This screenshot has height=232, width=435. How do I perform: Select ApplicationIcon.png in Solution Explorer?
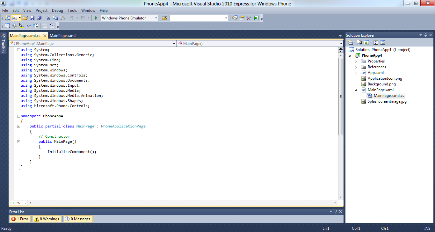[385, 78]
